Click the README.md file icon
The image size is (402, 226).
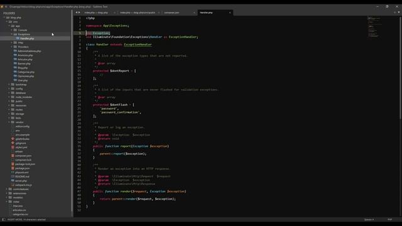coord(13,176)
